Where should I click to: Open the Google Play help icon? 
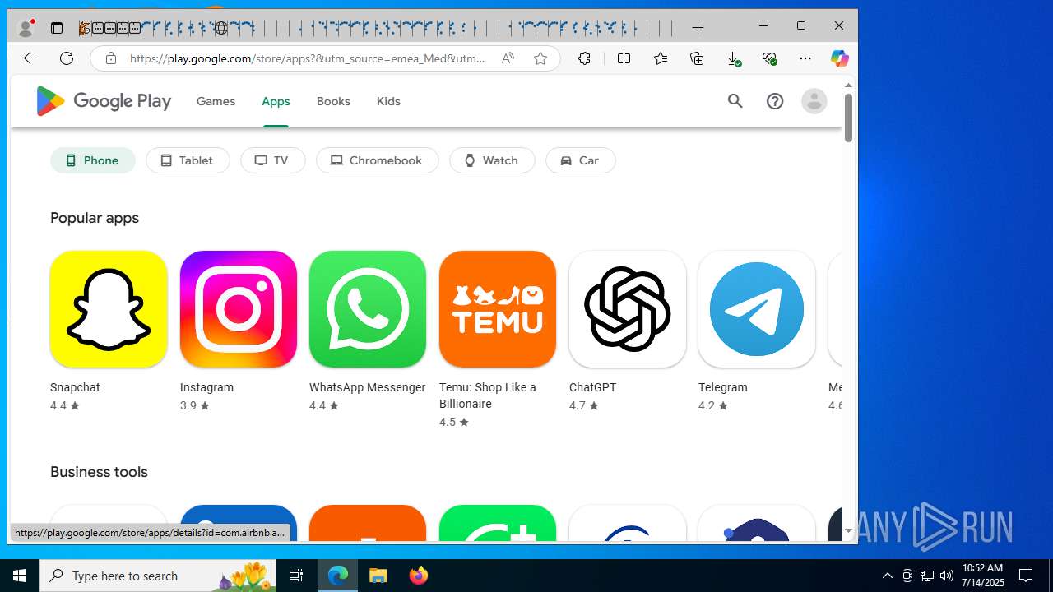(x=775, y=101)
